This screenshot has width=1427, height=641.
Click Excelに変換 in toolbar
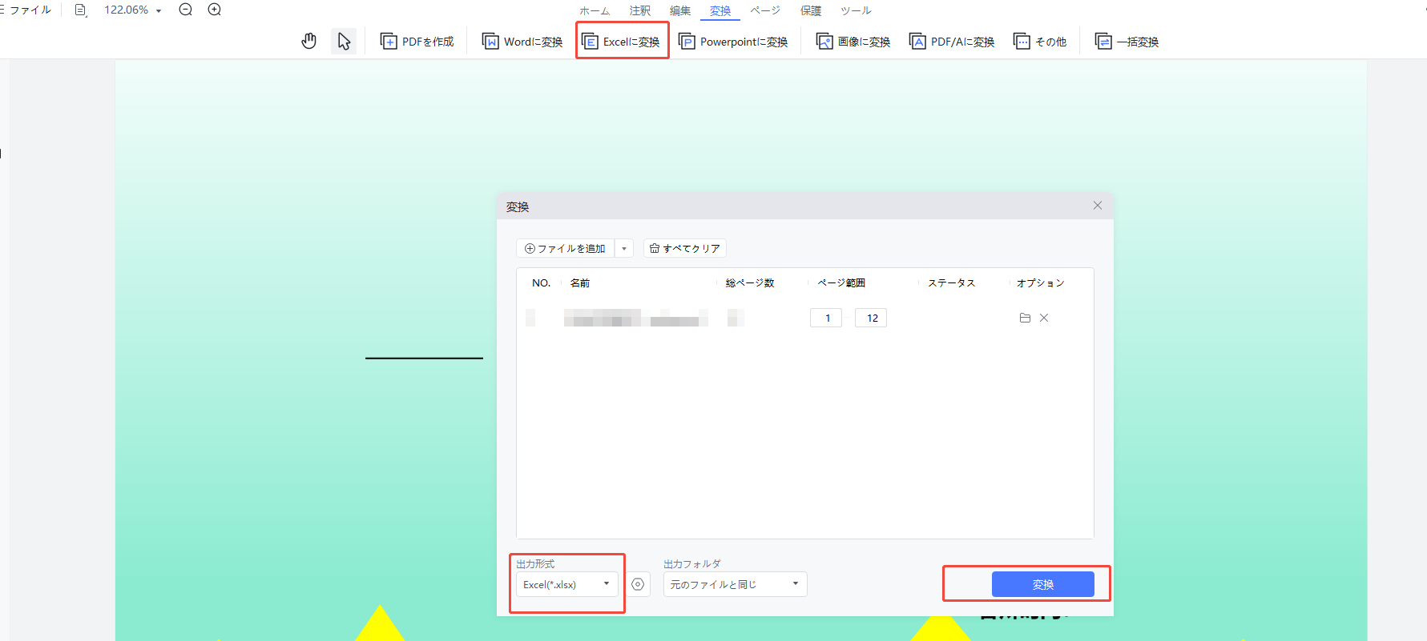(x=622, y=42)
